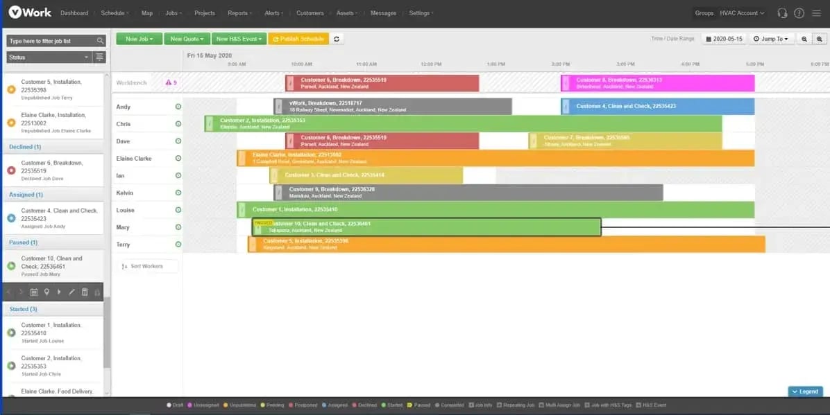The height and width of the screenshot is (415, 830).
Task: Select Customer 5 Installation unpublished job
Action: 53,89
